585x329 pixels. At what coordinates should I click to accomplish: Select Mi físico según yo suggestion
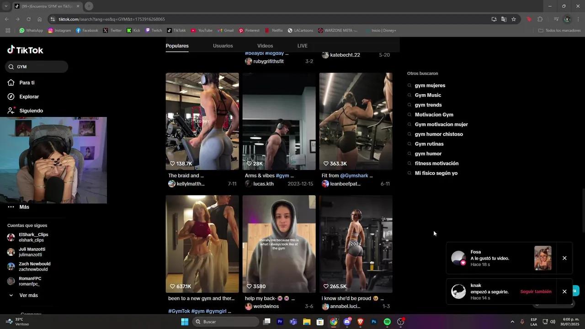pos(436,173)
